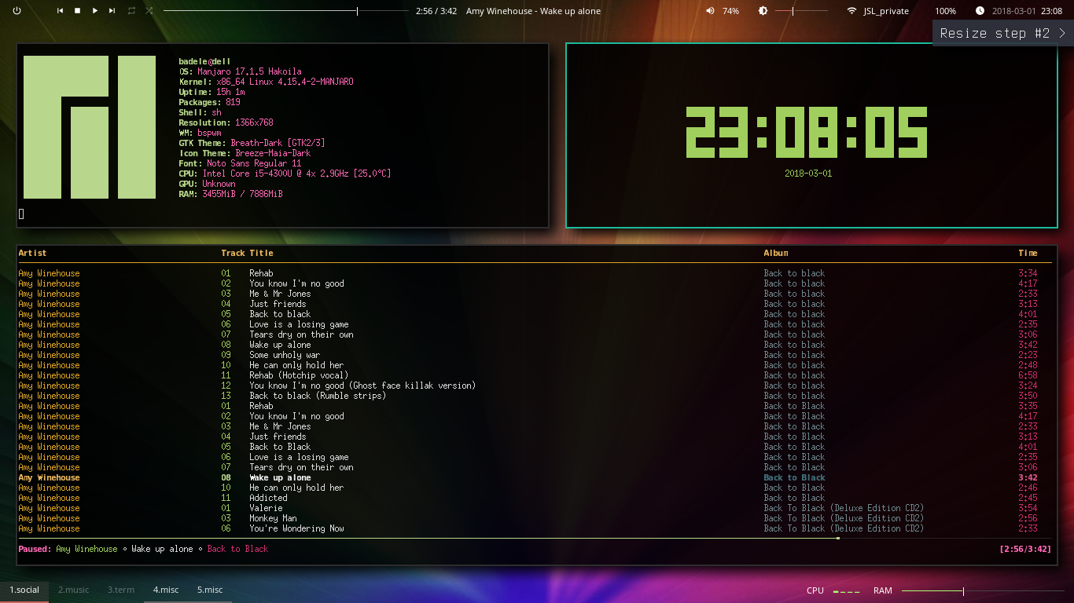
Task: Click the 'Paused:' status label
Action: [35, 549]
